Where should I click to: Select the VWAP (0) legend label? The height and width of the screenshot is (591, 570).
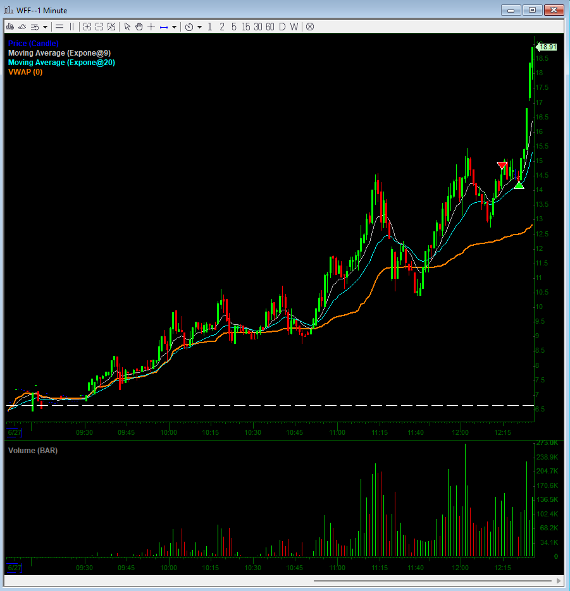(25, 71)
